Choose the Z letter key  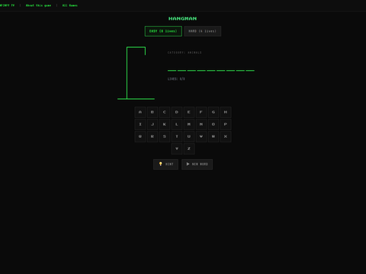189,148
